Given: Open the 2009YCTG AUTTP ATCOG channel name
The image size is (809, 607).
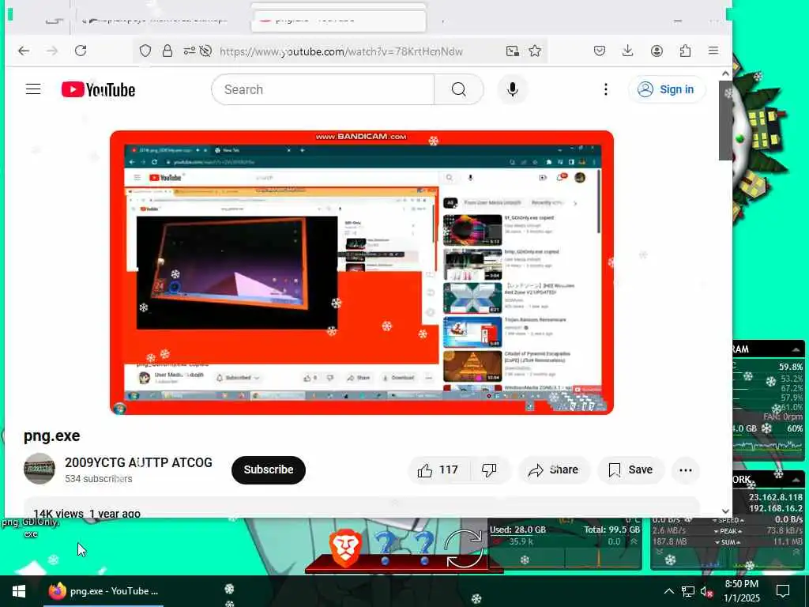Looking at the screenshot, I should pos(138,462).
